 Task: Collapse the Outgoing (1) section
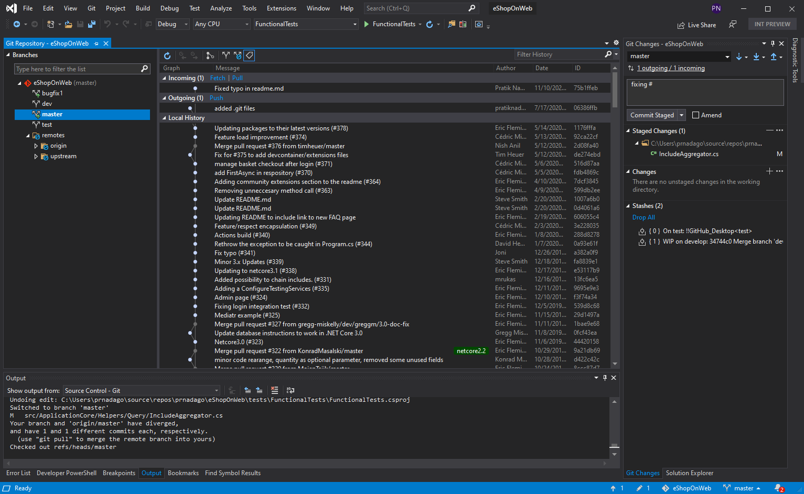click(164, 98)
